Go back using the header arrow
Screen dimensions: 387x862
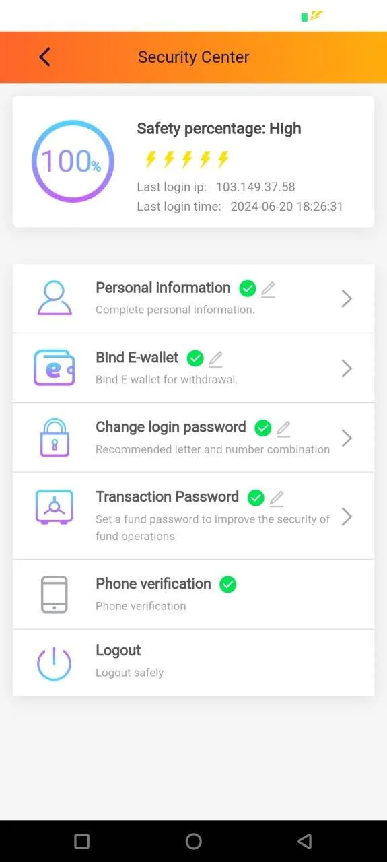point(44,57)
